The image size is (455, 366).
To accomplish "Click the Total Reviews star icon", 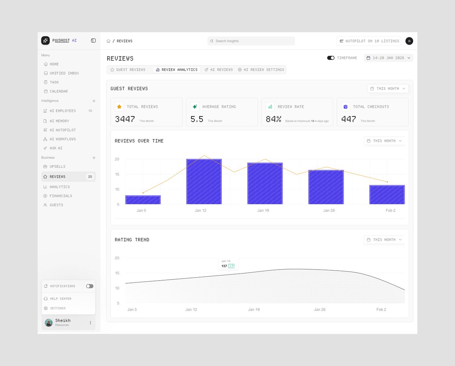I will point(119,107).
